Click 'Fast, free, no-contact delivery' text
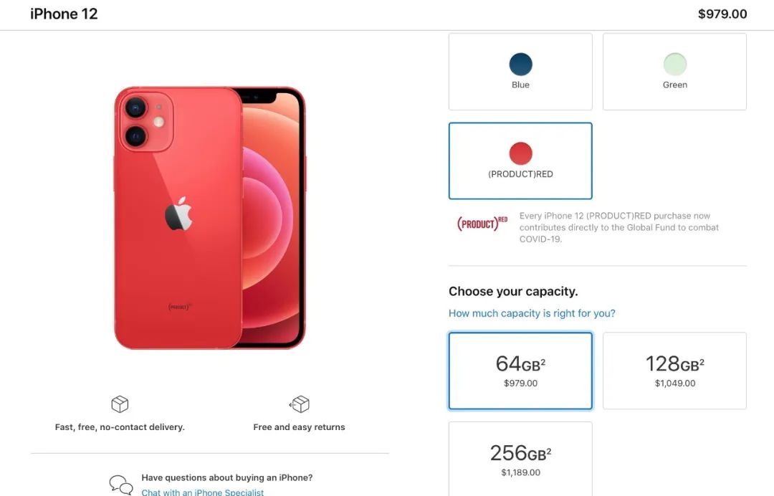774x496 pixels. coord(120,427)
